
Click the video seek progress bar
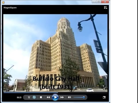(55, 92)
